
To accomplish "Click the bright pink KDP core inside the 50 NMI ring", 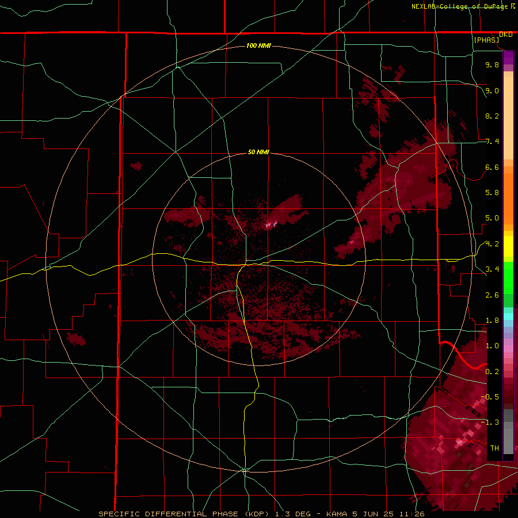I will 271,225.
